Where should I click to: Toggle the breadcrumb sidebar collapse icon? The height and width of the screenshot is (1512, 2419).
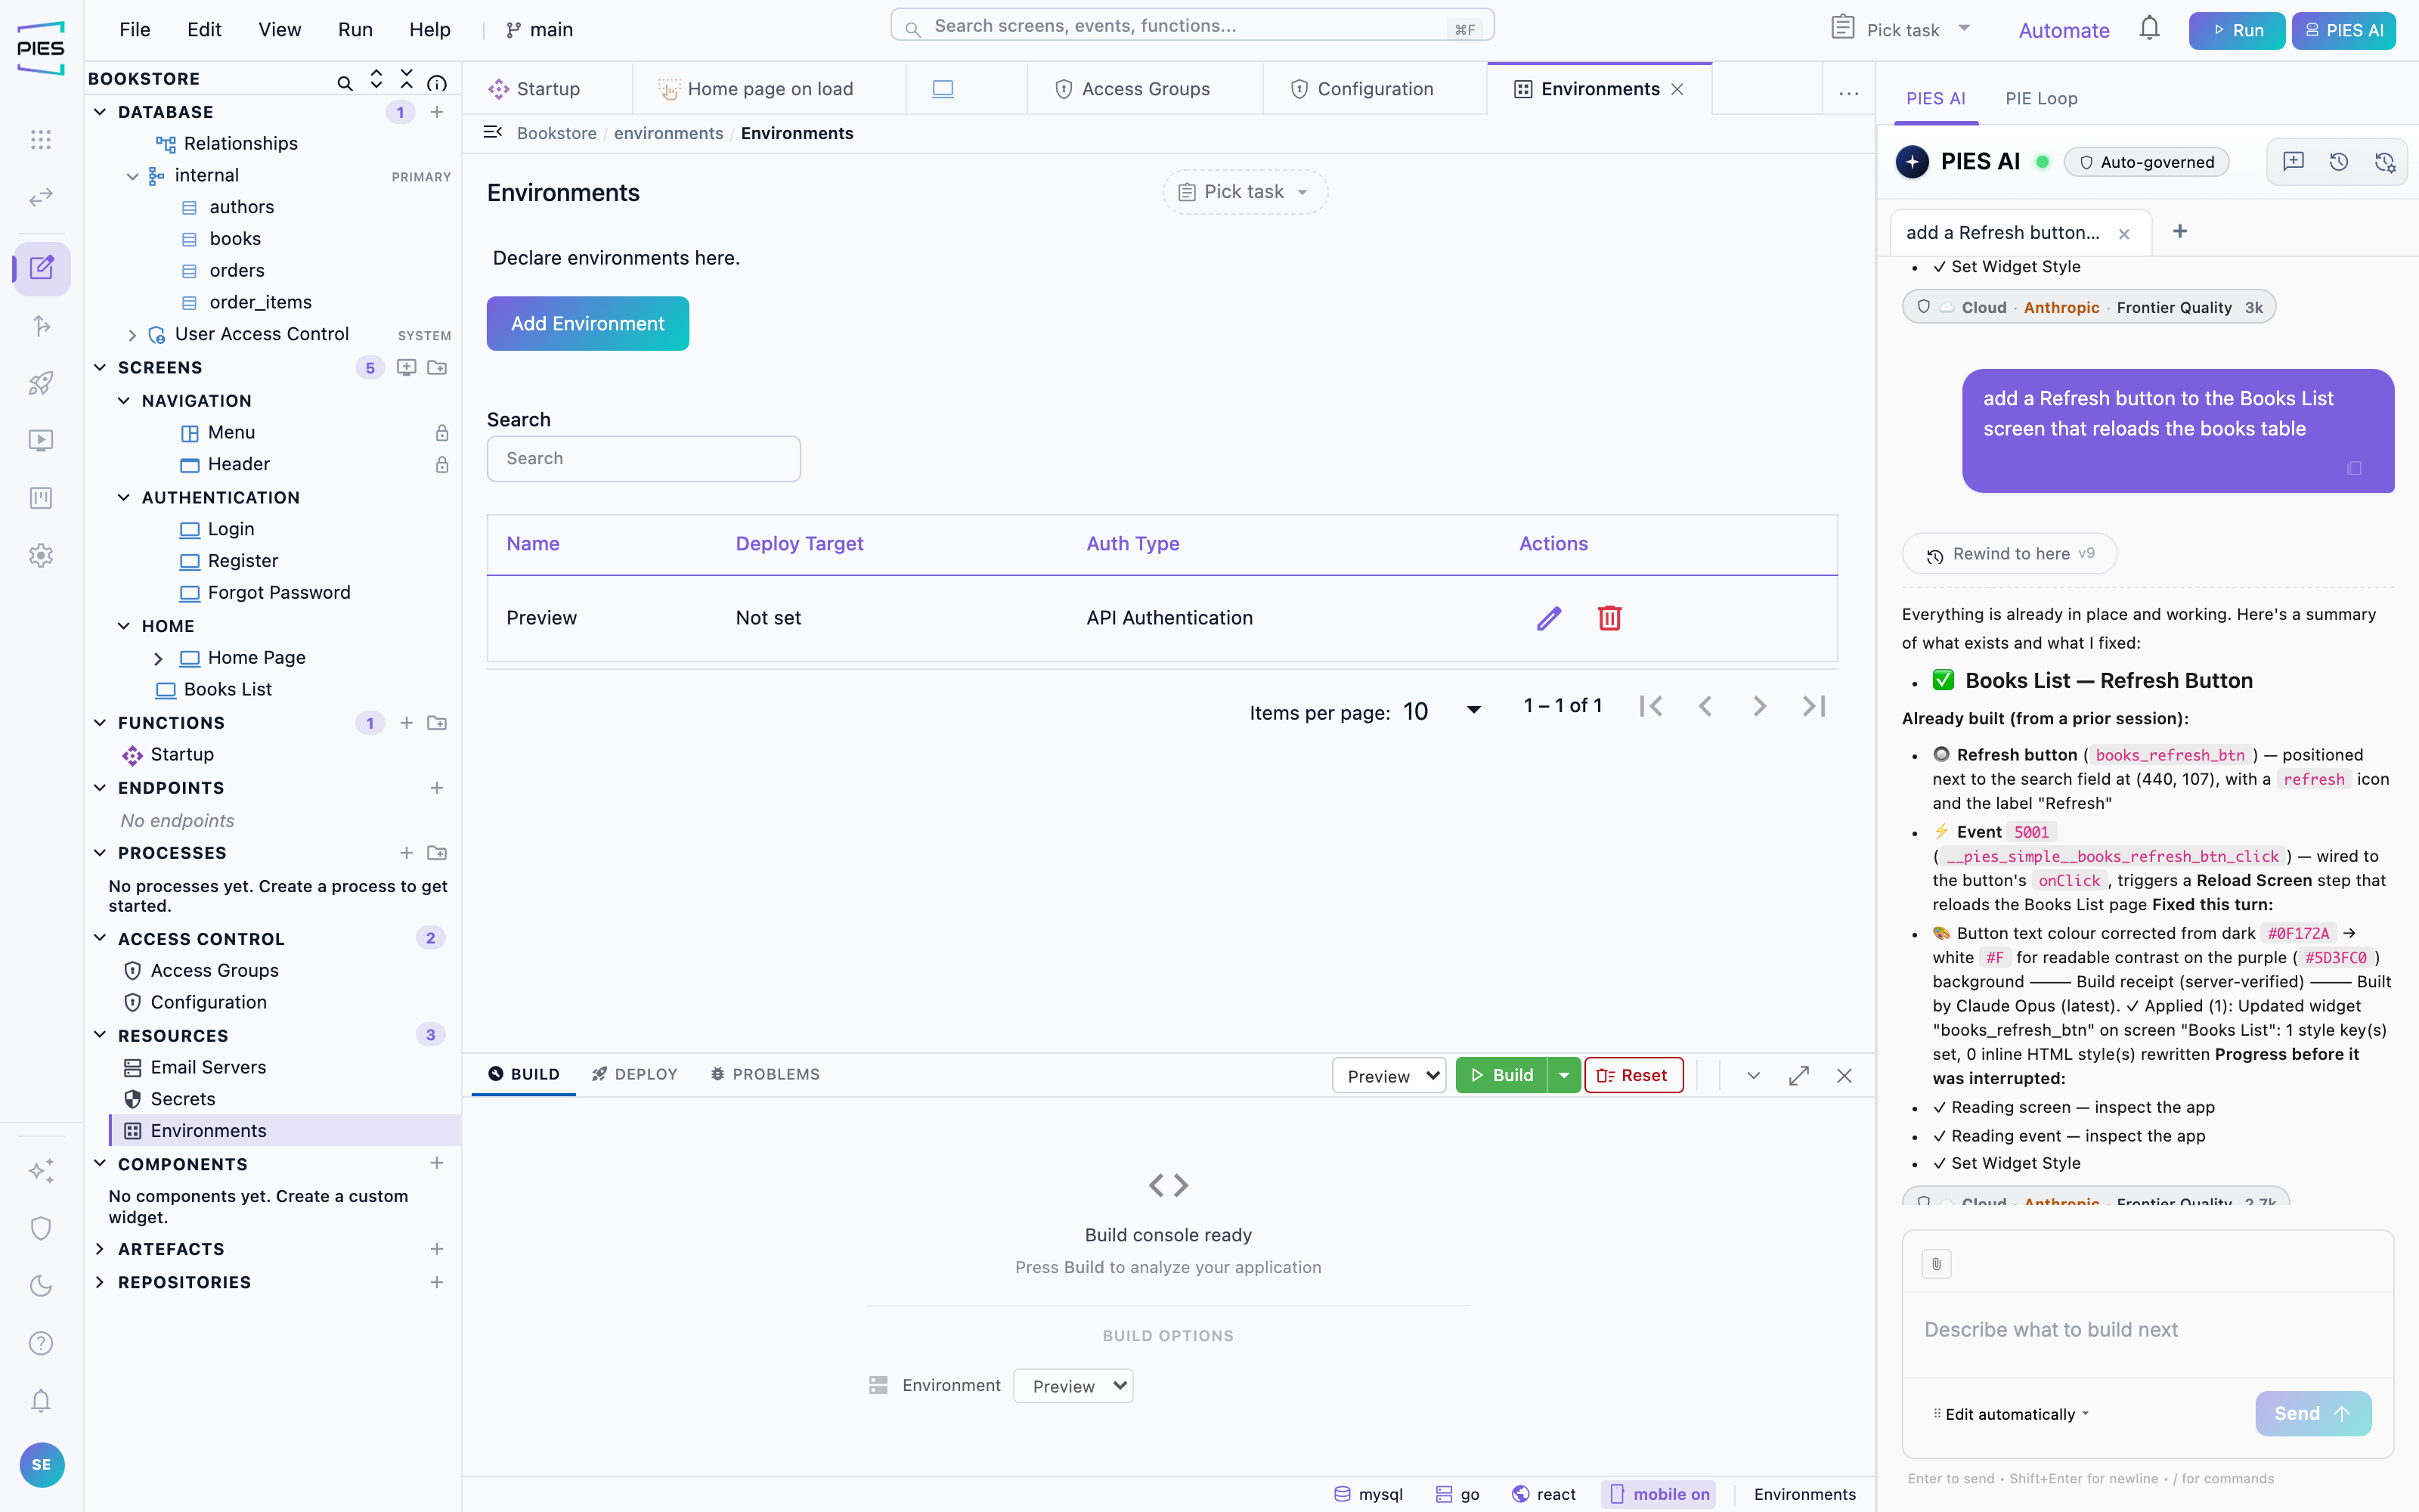click(492, 132)
